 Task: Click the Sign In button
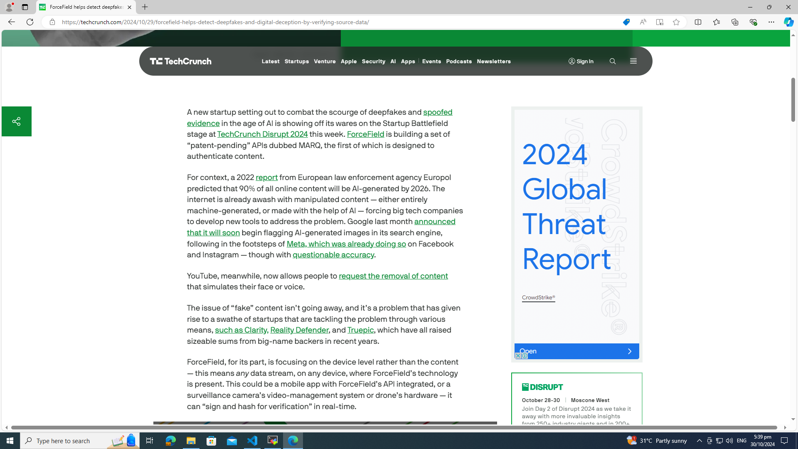[x=581, y=62]
